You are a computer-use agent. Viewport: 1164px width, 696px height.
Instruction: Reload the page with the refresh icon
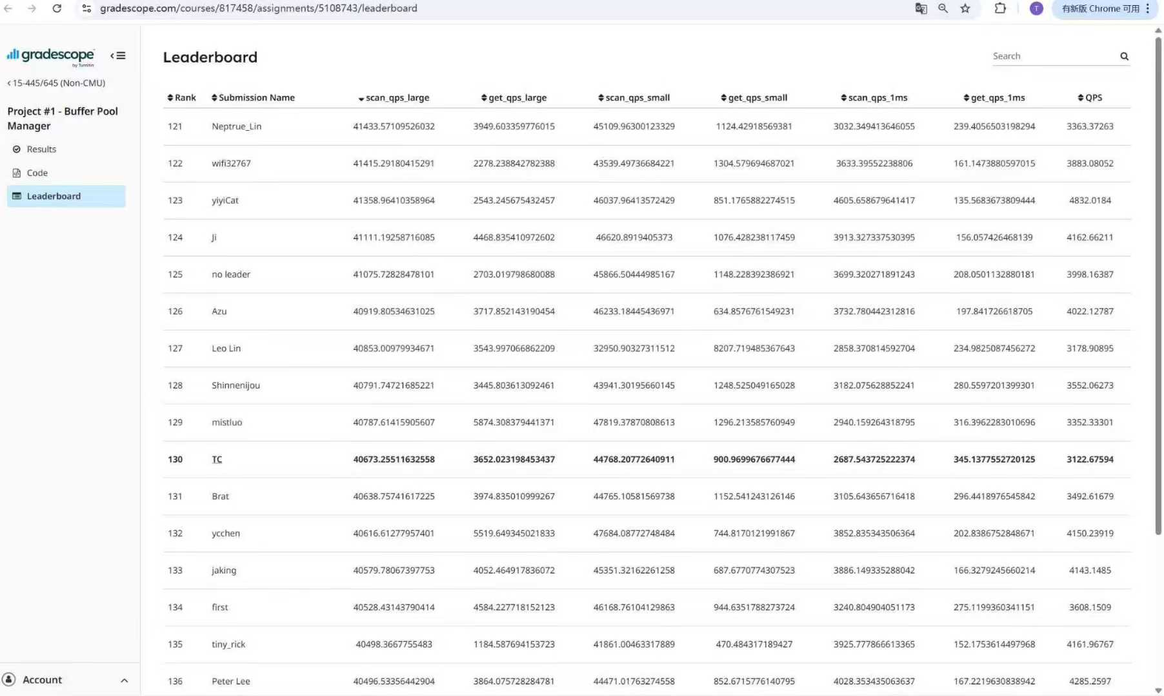tap(57, 8)
